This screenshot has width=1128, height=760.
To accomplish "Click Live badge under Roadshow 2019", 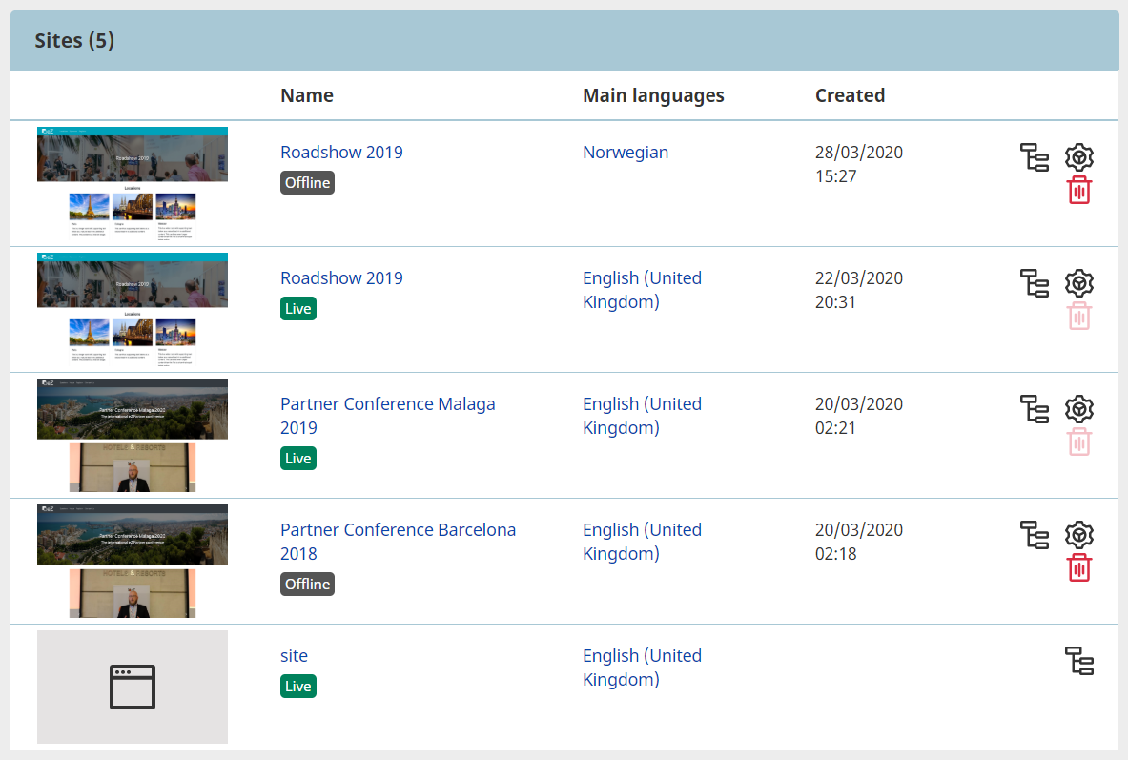I will [x=297, y=309].
